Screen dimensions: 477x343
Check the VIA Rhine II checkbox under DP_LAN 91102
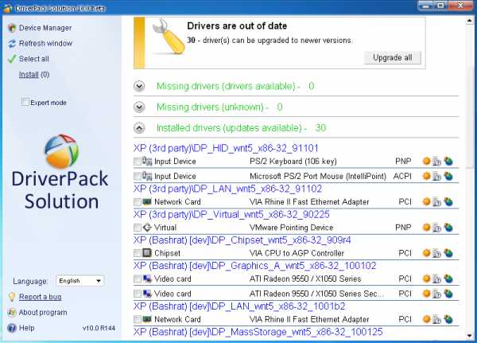click(138, 202)
